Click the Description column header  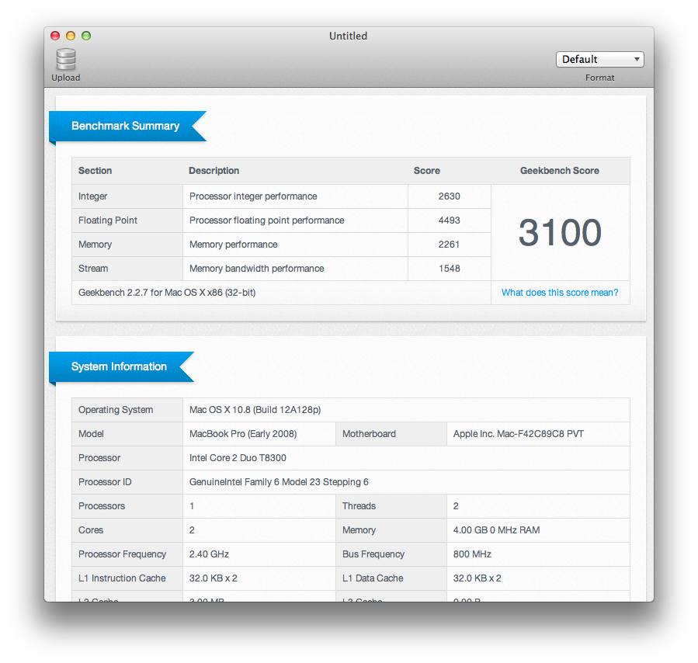click(x=214, y=171)
